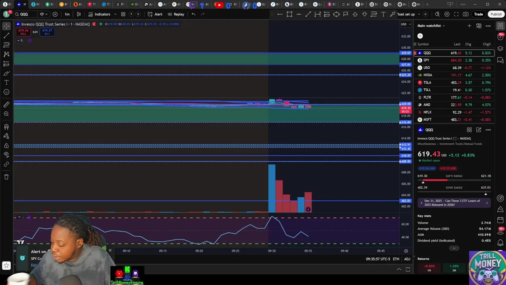
Task: Select the brush drawing tool
Action: 6,73
